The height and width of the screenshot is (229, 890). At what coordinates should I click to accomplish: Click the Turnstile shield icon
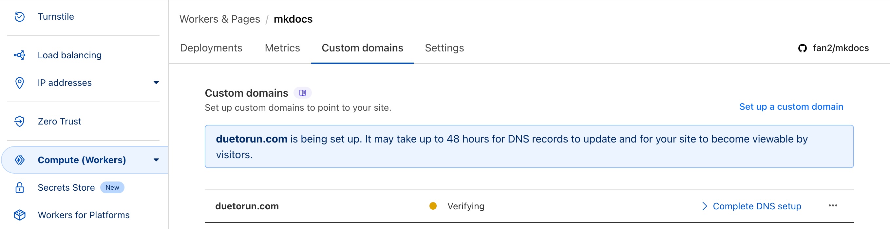pos(19,16)
